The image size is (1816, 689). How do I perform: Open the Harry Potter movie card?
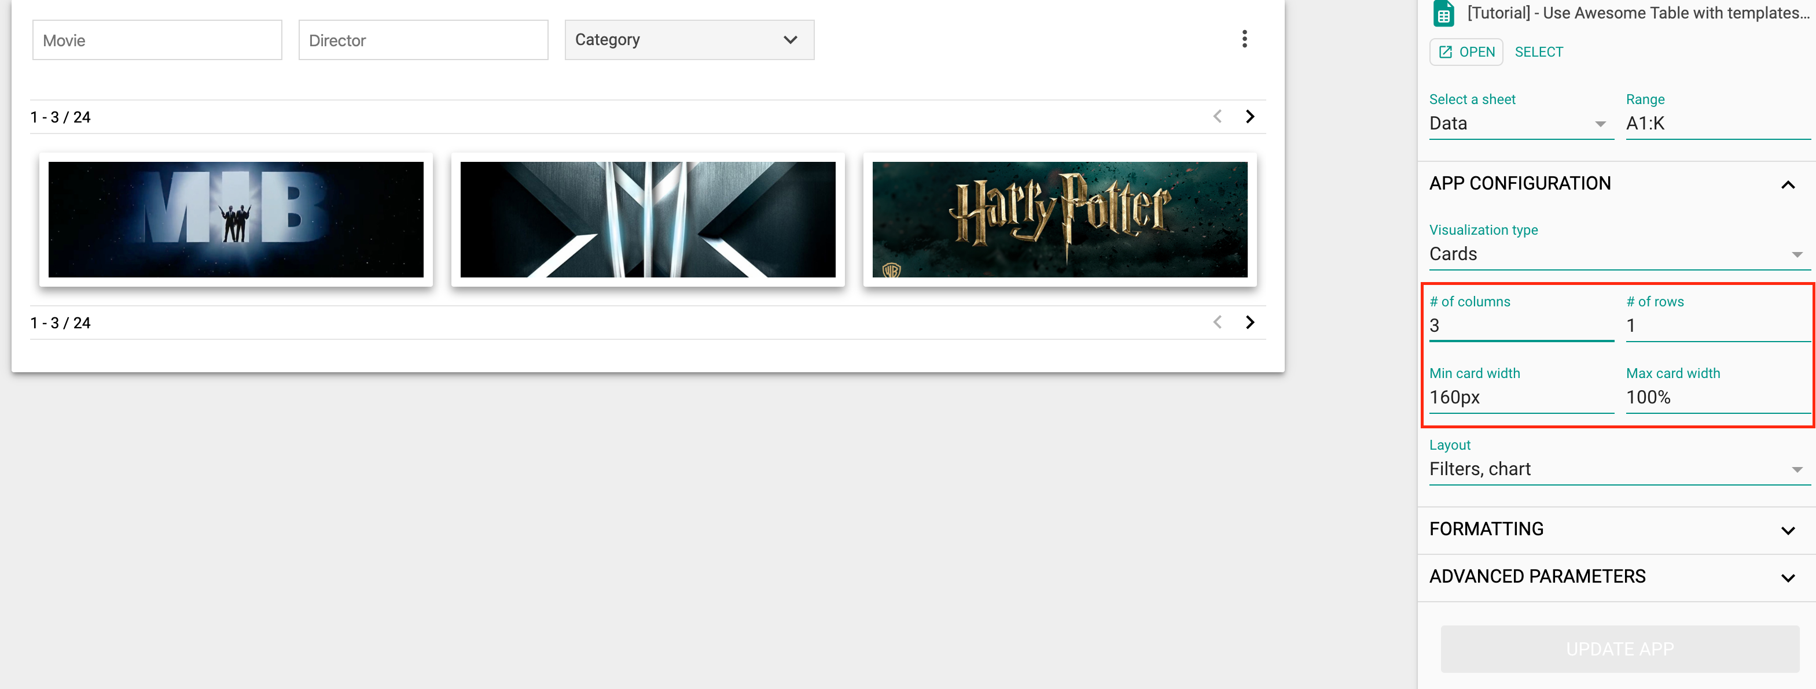click(1060, 220)
